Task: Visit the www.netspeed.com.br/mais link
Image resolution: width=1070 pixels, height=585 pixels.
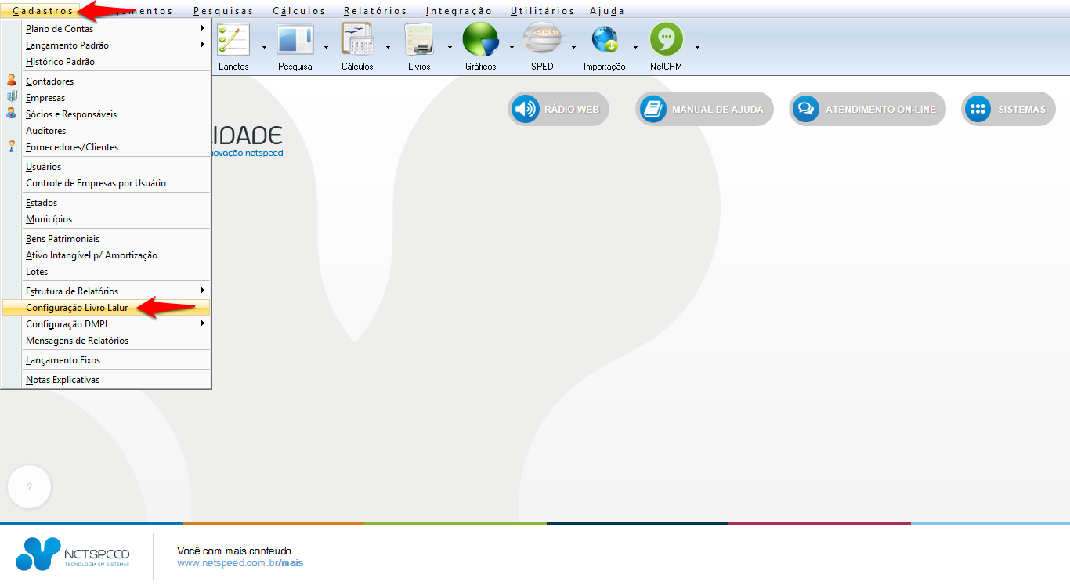Action: coord(240,563)
